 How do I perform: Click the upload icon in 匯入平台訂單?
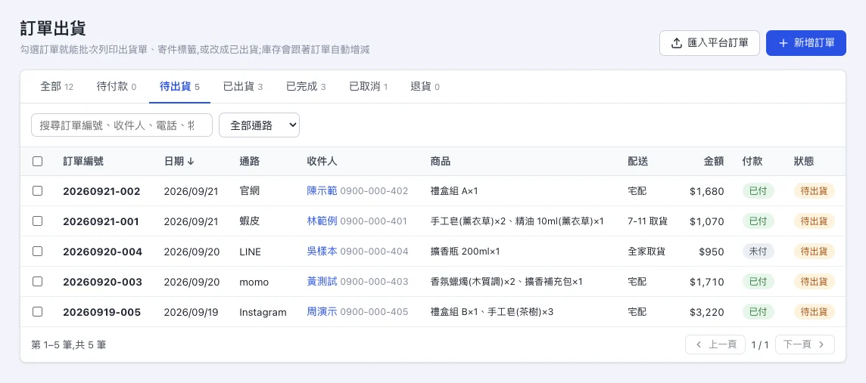pyautogui.click(x=677, y=43)
